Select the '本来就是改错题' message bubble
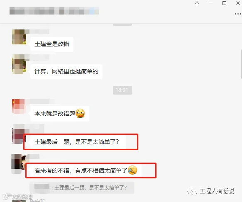 [x=60, y=114]
